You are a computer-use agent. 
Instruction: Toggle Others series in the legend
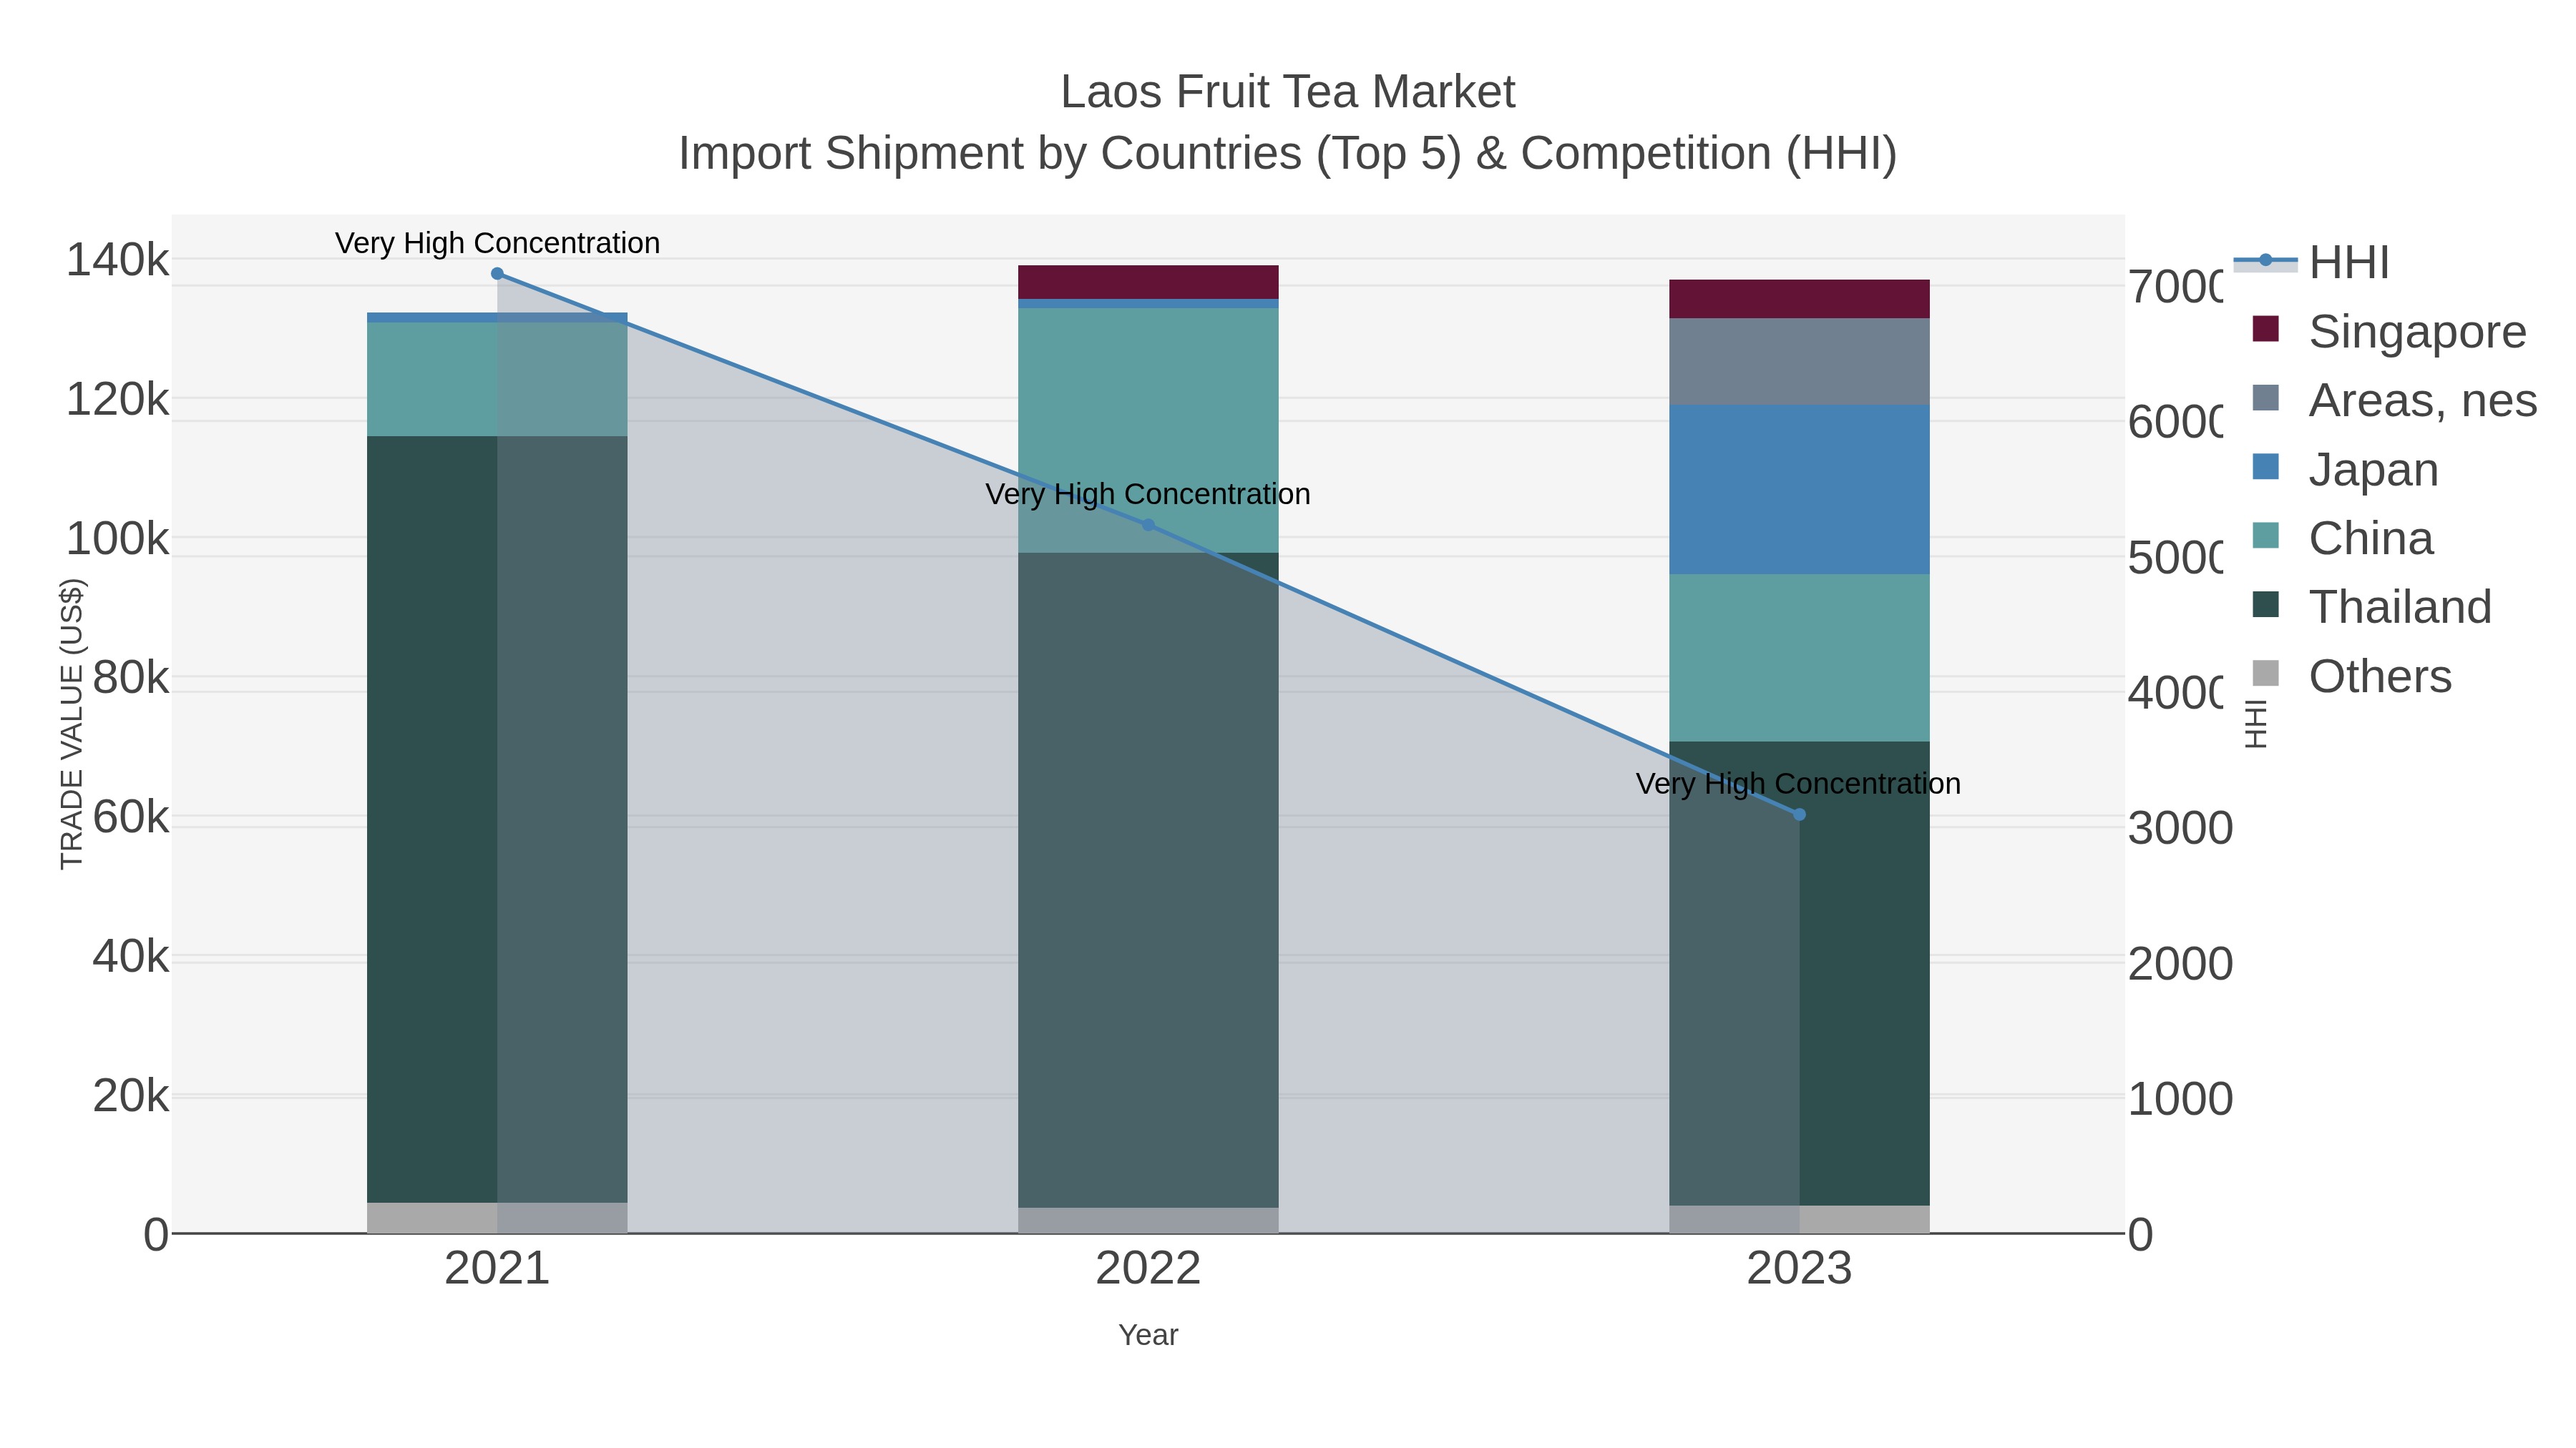coord(2352,676)
